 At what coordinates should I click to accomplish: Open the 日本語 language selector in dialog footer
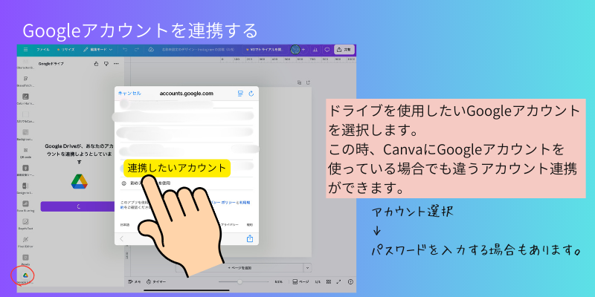point(125,225)
